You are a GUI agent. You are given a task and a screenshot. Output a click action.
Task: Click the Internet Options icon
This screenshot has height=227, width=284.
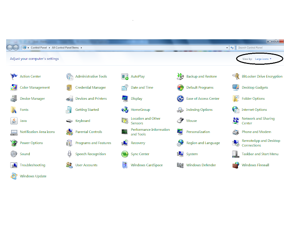pos(236,110)
